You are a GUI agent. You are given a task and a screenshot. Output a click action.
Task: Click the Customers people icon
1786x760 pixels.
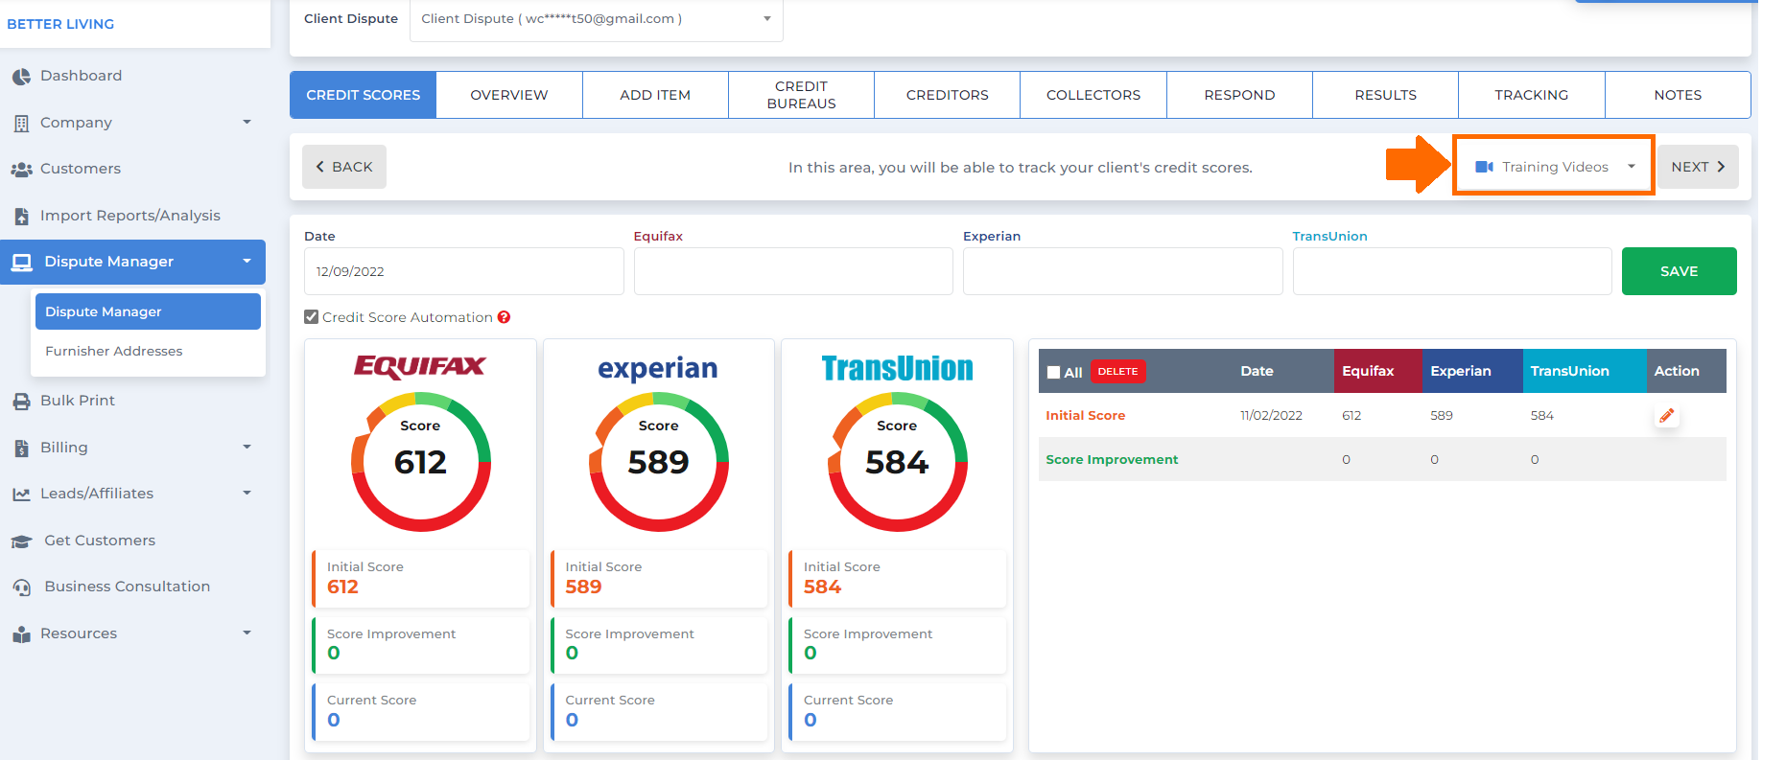point(21,170)
